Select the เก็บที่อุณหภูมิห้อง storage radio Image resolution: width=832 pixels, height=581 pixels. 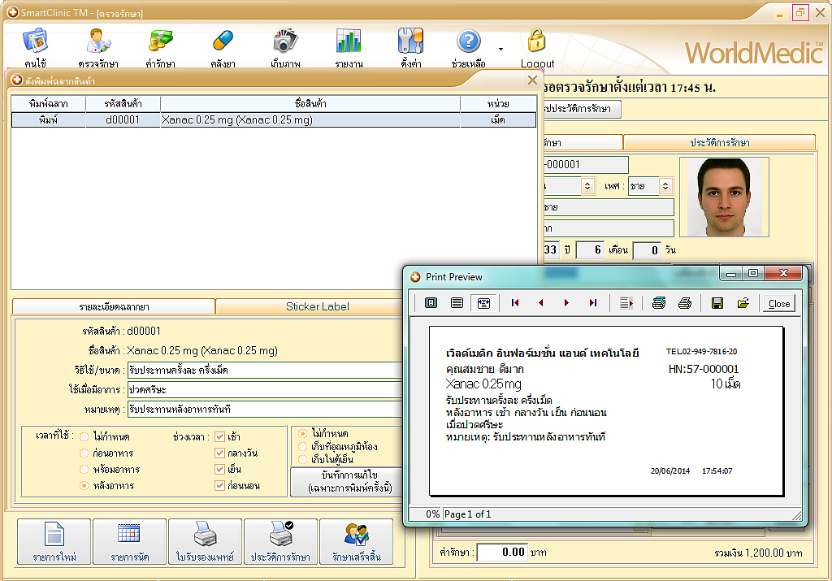tap(302, 447)
